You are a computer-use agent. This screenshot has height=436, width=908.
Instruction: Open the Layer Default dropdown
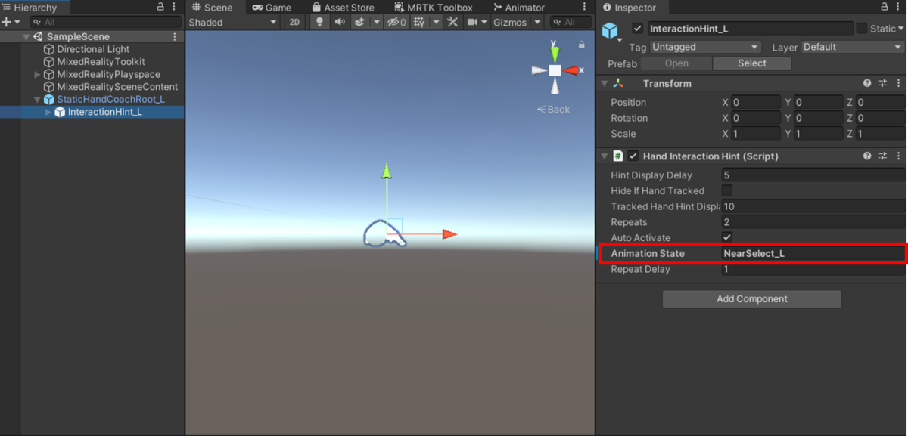[x=852, y=47]
